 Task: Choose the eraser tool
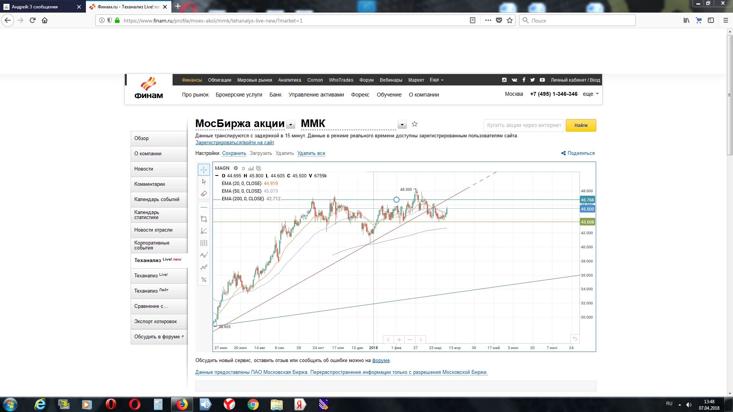(x=204, y=194)
